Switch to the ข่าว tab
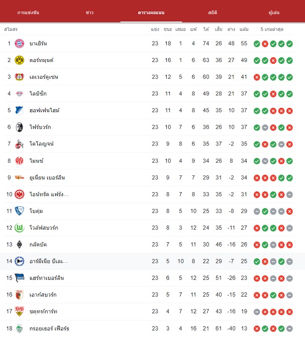Viewport: 305px width, 340px height. point(90,12)
